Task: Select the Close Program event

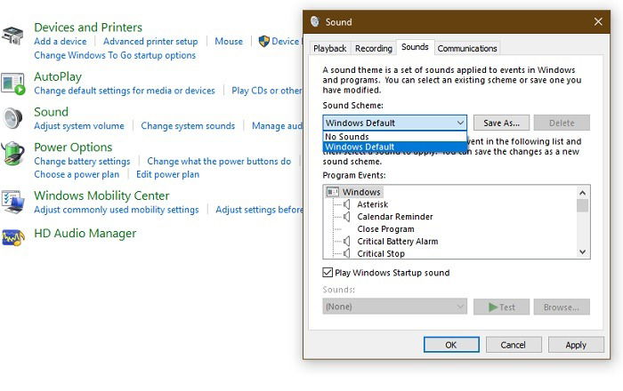Action: coord(385,228)
